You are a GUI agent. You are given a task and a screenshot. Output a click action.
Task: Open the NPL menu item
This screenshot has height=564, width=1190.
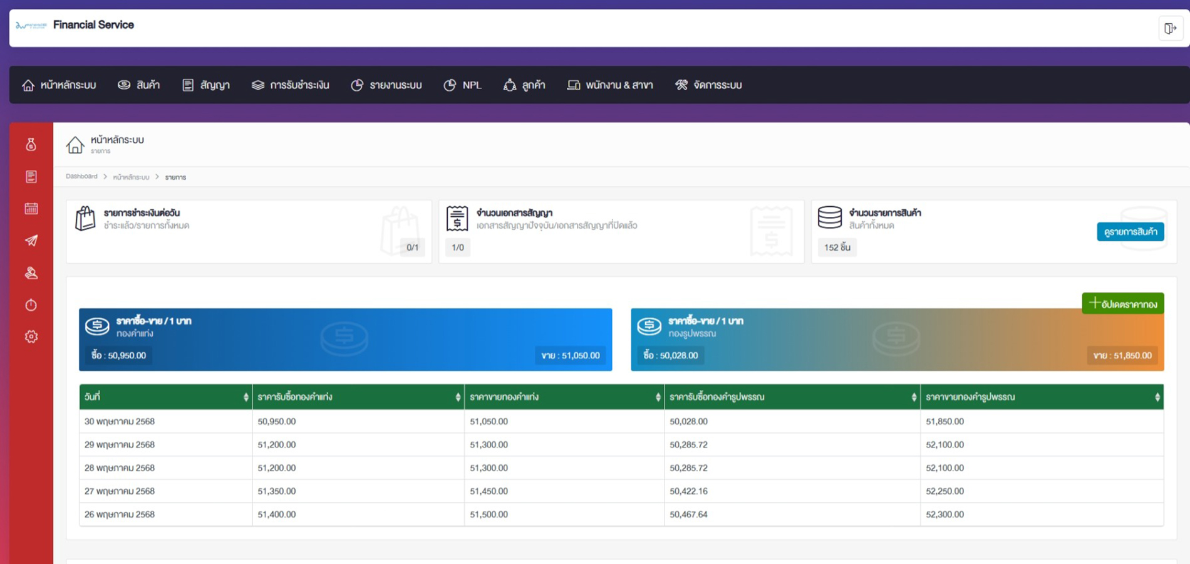click(x=463, y=85)
